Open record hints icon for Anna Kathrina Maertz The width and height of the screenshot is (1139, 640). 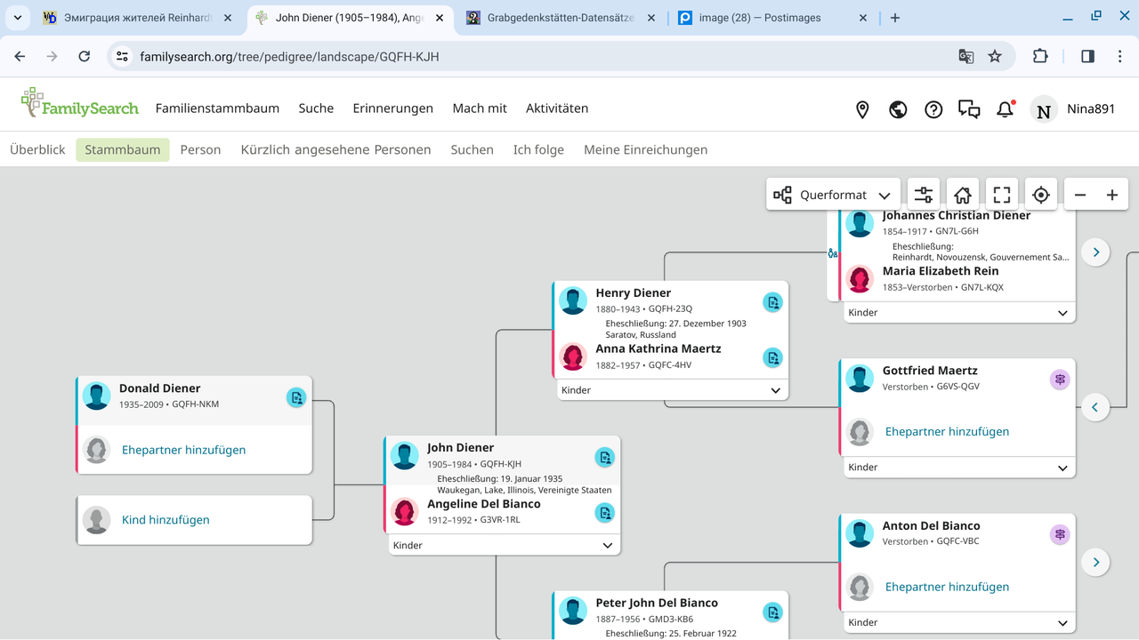(773, 358)
